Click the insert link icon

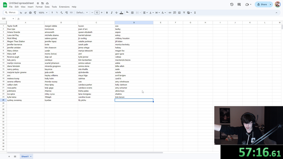(170, 13)
